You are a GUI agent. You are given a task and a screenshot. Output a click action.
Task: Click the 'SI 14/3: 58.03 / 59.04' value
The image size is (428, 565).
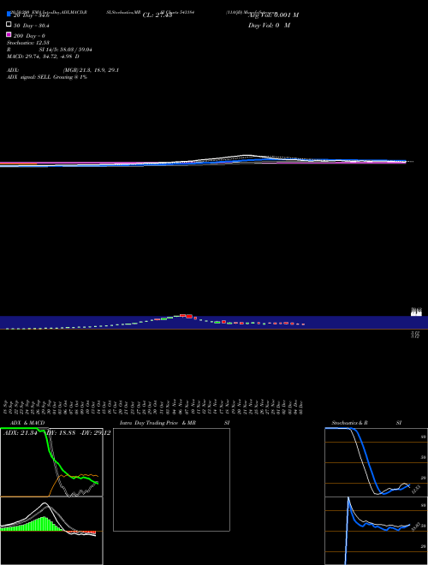[x=65, y=50]
